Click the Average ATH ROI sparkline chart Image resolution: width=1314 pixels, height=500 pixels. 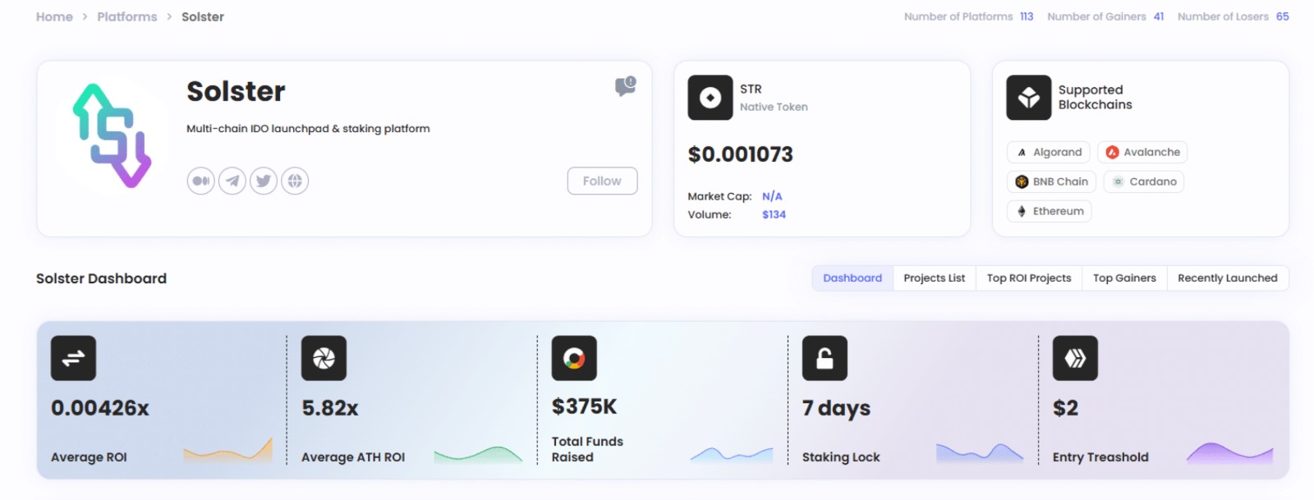(x=478, y=454)
